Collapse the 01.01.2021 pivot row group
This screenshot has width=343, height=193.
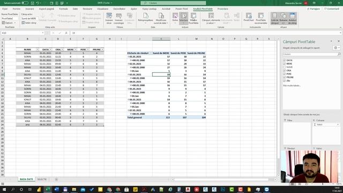tap(129, 57)
